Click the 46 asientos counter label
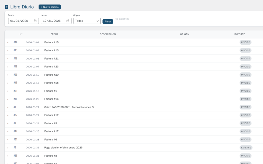 pos(122,19)
